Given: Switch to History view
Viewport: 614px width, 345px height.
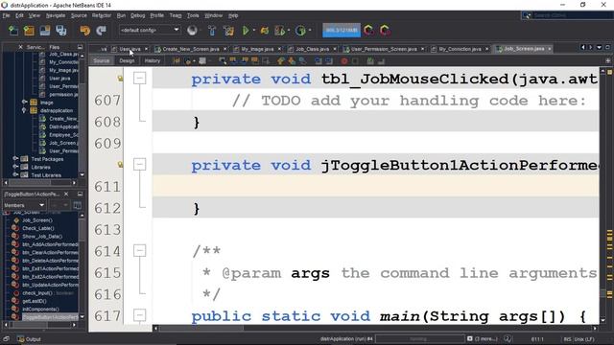Looking at the screenshot, I should [152, 60].
